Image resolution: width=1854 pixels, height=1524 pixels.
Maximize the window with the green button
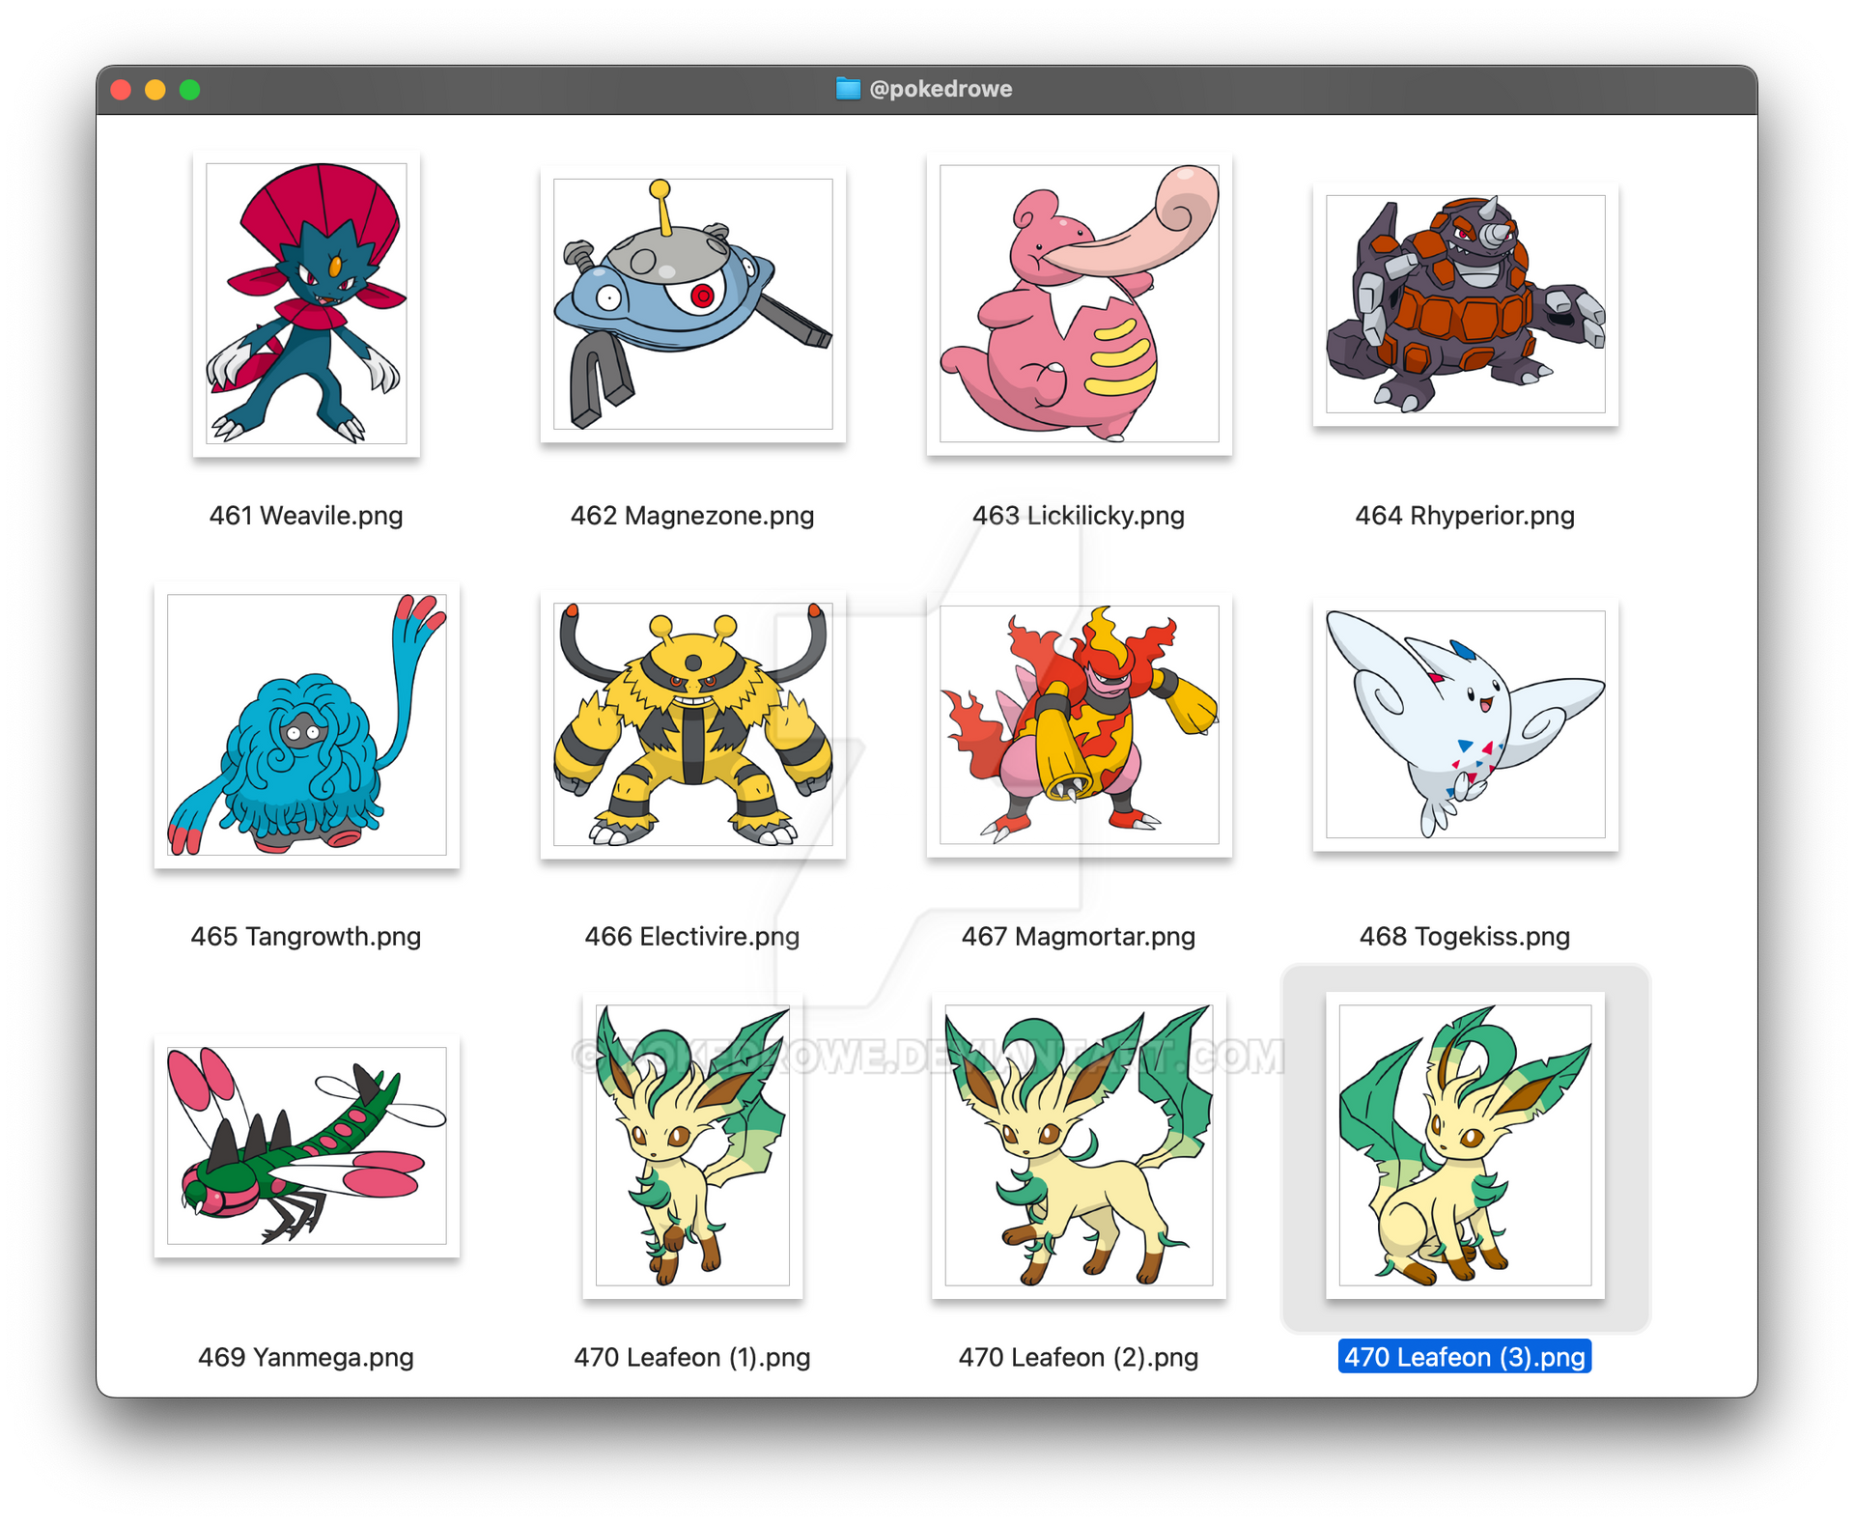(190, 90)
